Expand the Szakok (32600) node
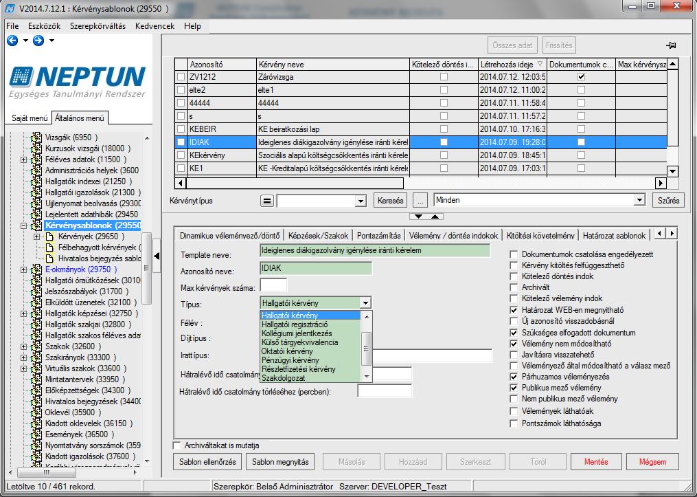The image size is (697, 497). click(24, 346)
